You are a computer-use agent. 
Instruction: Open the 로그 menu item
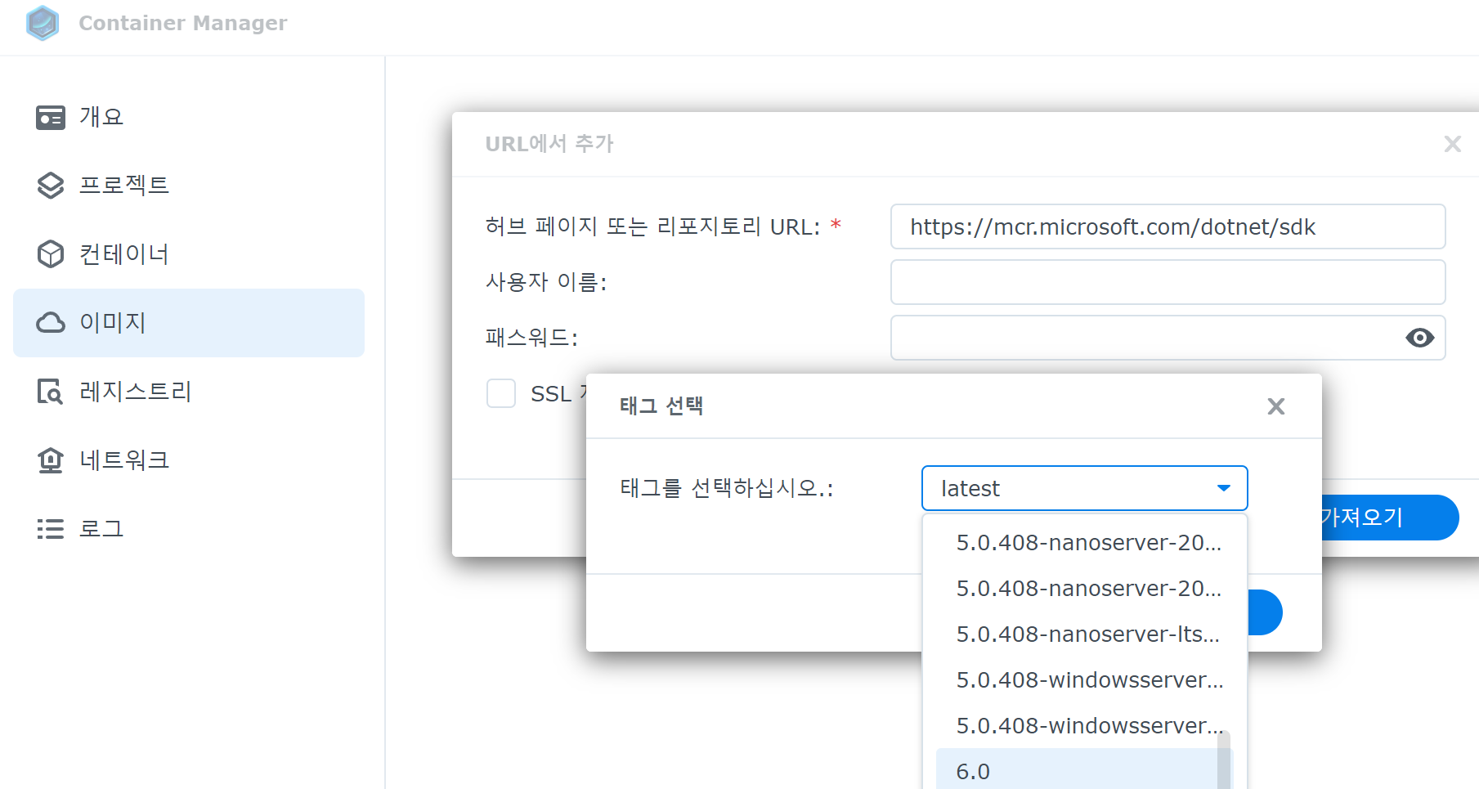pyautogui.click(x=189, y=529)
